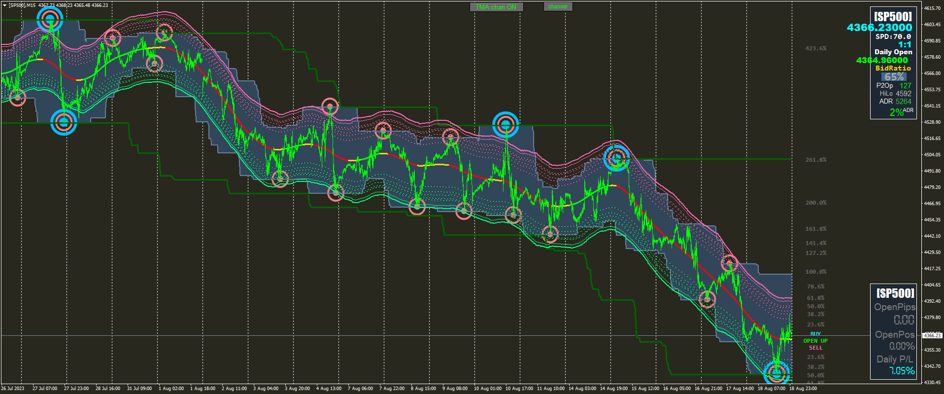Click the 127.2% Fibonacci level label

click(x=816, y=253)
